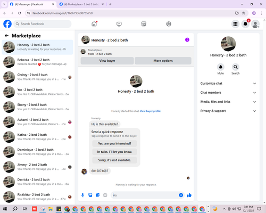Open the Jimmy - 2 bed 2 bath conversation
Viewport: 266px width, 213px height.
[37, 167]
